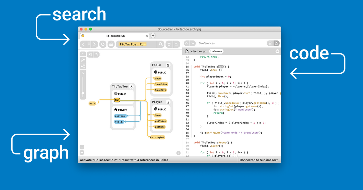Click the search magnifier icon
This screenshot has height=190, width=363.
[x=161, y=44]
